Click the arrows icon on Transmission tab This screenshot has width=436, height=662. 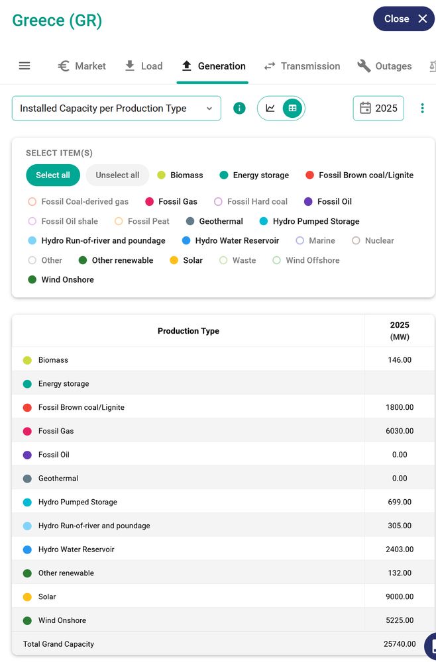[x=270, y=66]
